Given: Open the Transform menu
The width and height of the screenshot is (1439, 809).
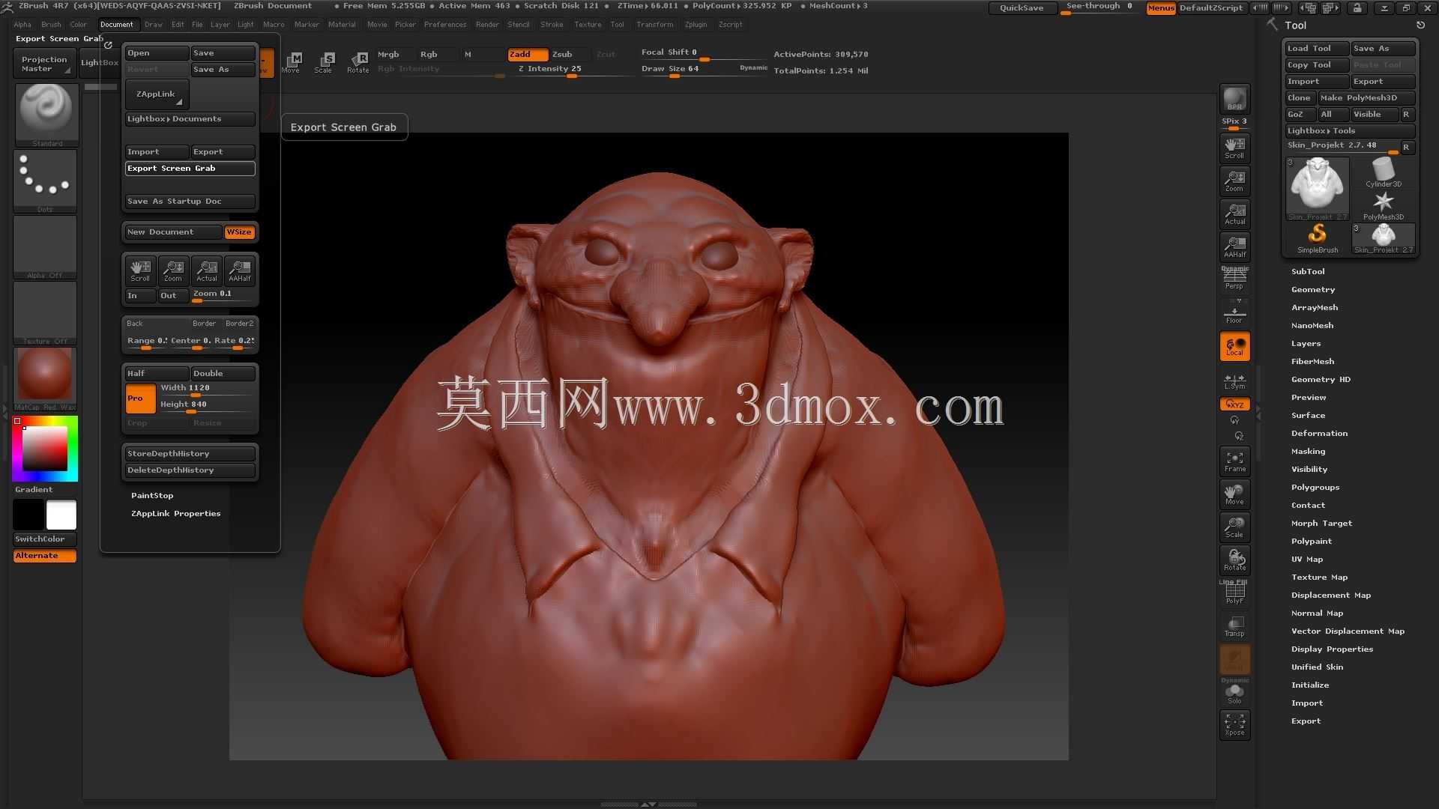Looking at the screenshot, I should (655, 25).
